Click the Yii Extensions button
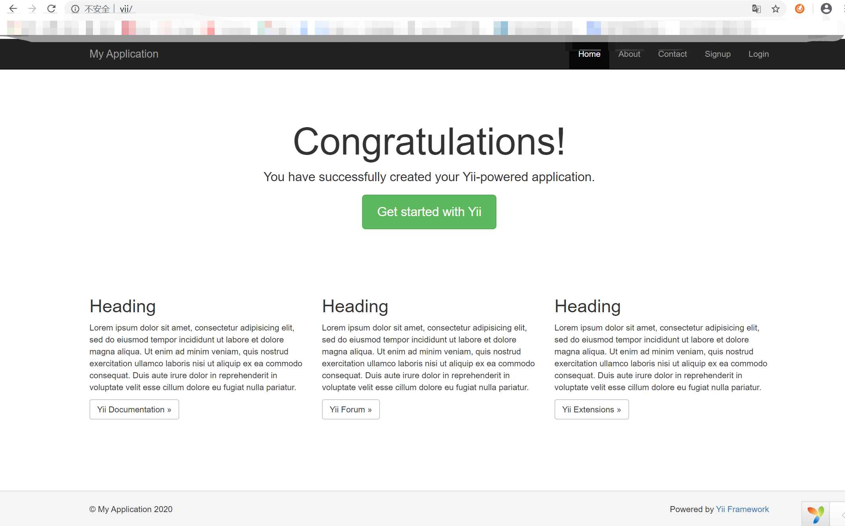The width and height of the screenshot is (845, 526). pyautogui.click(x=591, y=409)
